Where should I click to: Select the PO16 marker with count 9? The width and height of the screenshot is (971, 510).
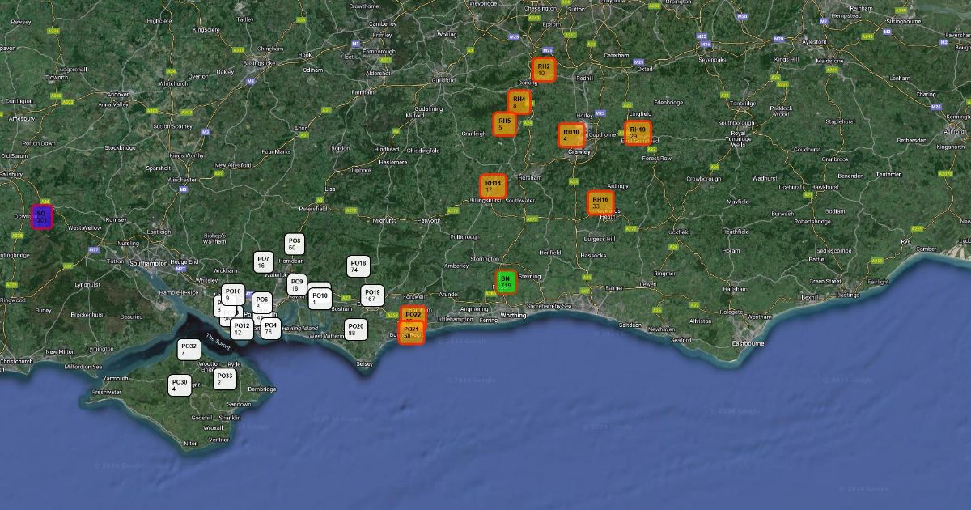(x=233, y=295)
